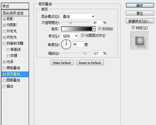Image resolution: width=156 pixels, height=125 pixels.
Task: Select the 斜面和浮雕 style entry
Action: [x=15, y=44]
